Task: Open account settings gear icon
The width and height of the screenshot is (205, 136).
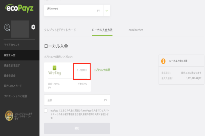Action: (33, 27)
